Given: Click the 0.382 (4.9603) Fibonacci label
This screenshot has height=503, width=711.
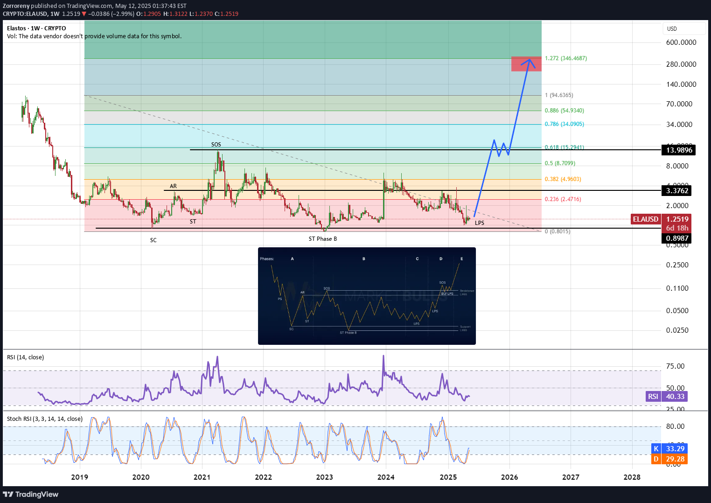Looking at the screenshot, I should 563,179.
